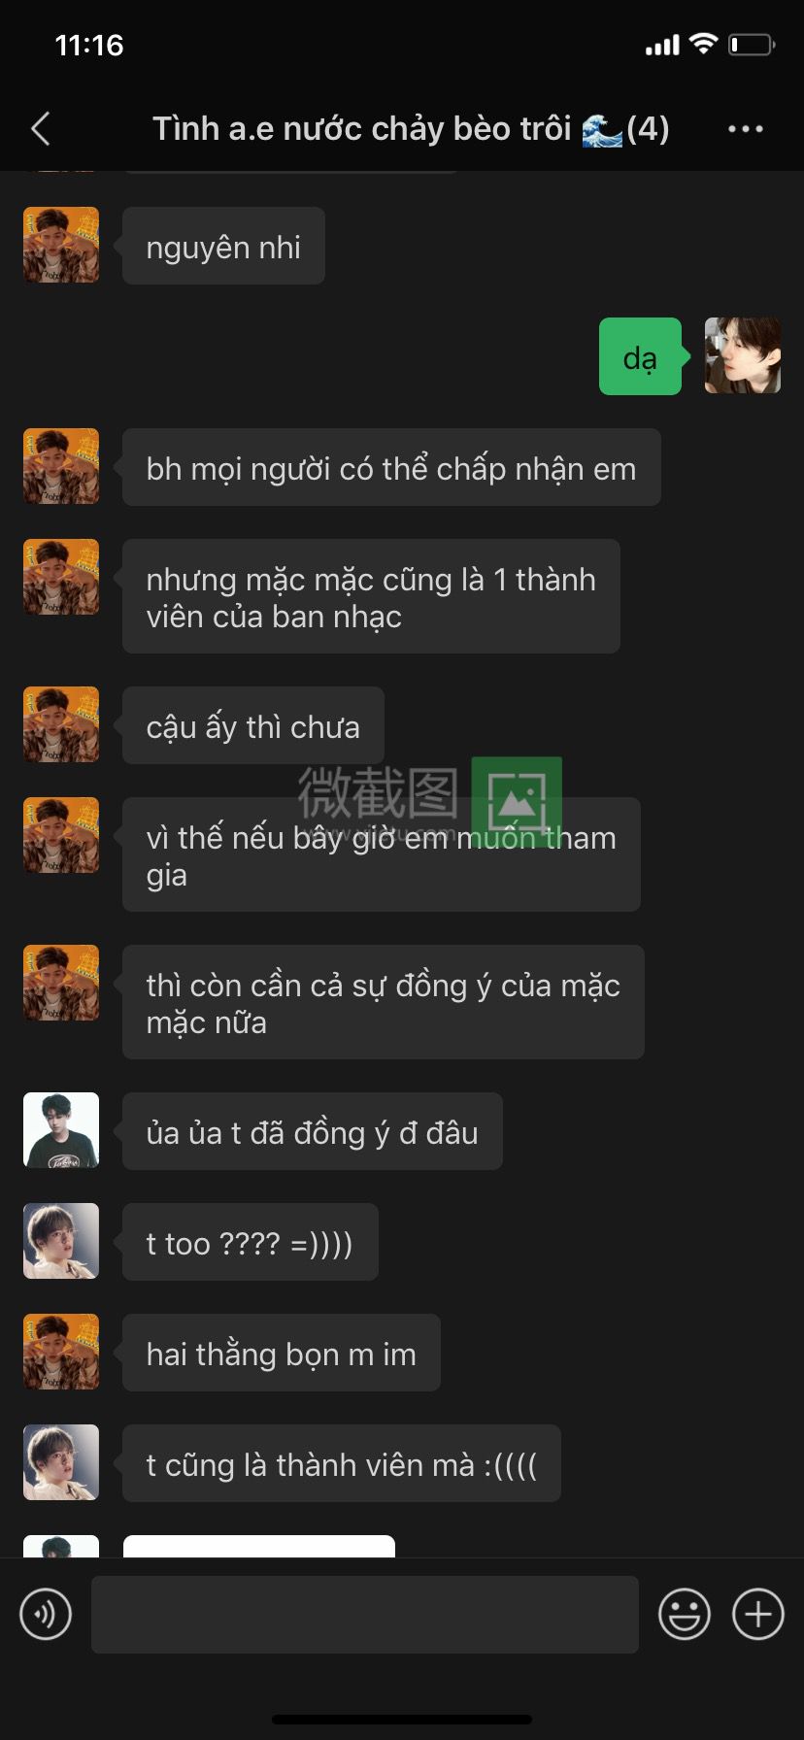This screenshot has width=804, height=1740.
Task: Open avatar next to "nguyên nhi" message
Action: (x=61, y=245)
